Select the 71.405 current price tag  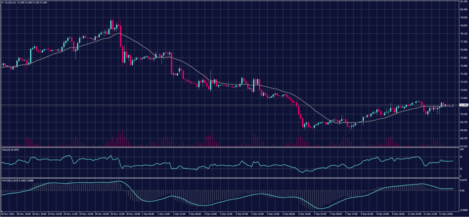click(462, 105)
